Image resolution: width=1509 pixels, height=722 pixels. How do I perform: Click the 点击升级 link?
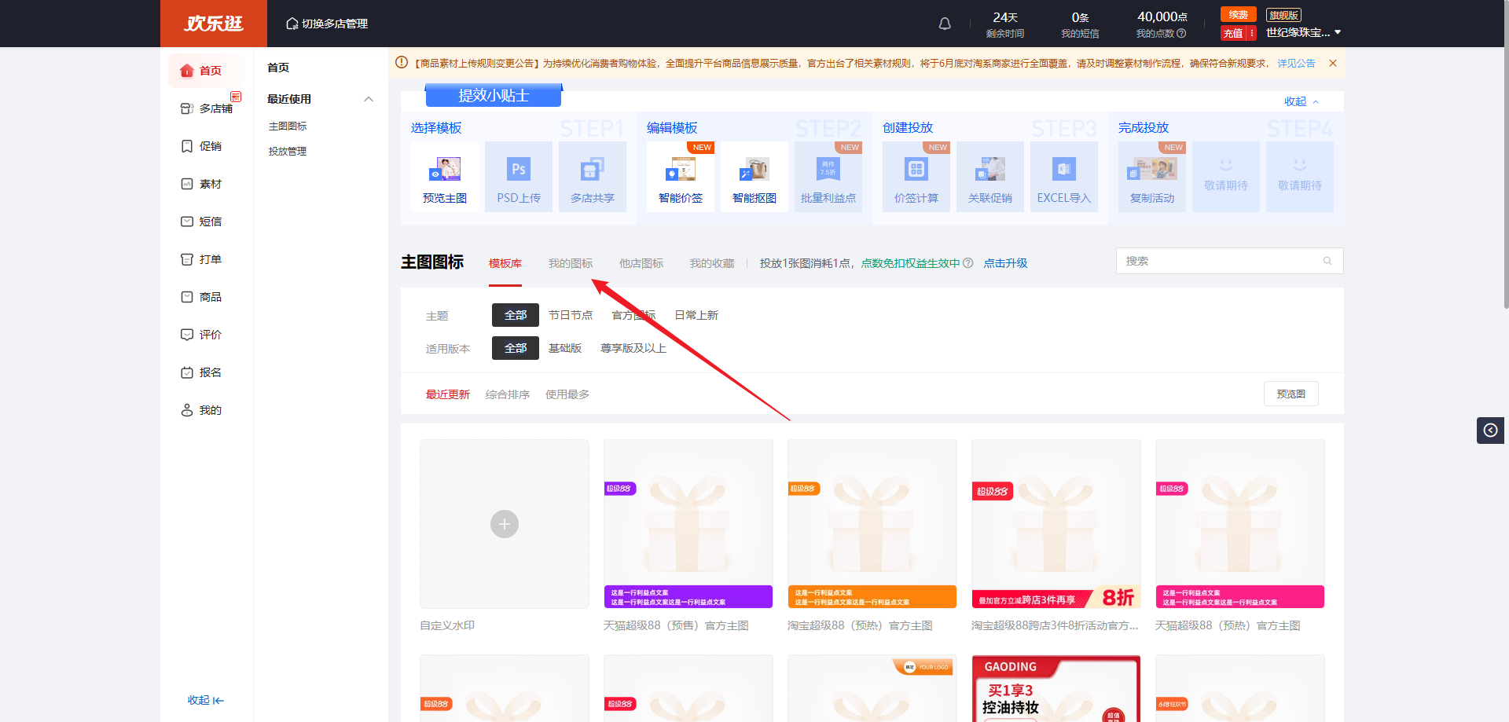pyautogui.click(x=1005, y=263)
